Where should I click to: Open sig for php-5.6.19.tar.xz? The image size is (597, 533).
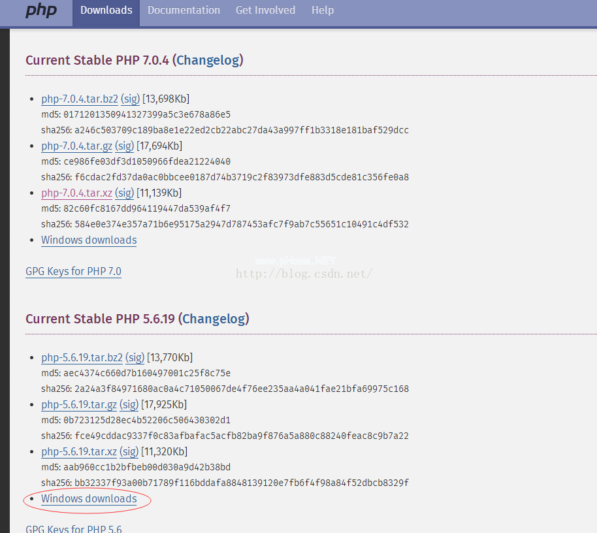129,452
